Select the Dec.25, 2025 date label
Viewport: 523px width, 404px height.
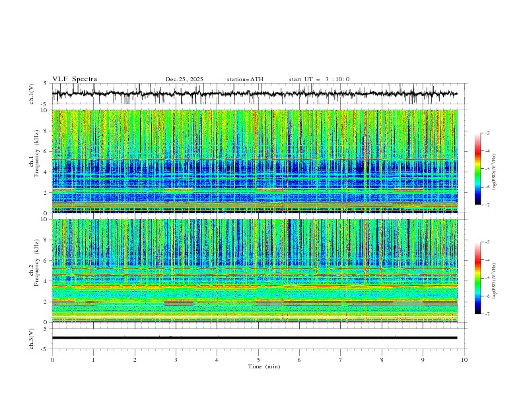pos(184,79)
